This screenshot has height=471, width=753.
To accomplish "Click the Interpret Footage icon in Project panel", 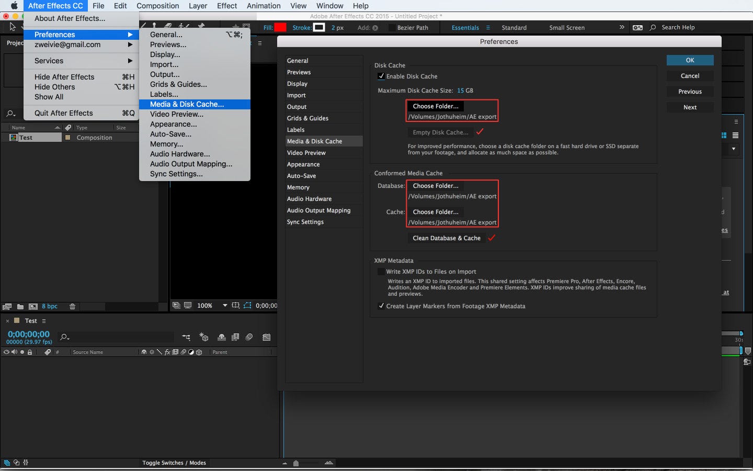I will point(7,307).
